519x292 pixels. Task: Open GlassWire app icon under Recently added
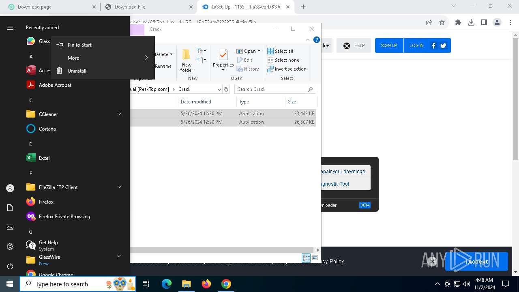point(31,41)
